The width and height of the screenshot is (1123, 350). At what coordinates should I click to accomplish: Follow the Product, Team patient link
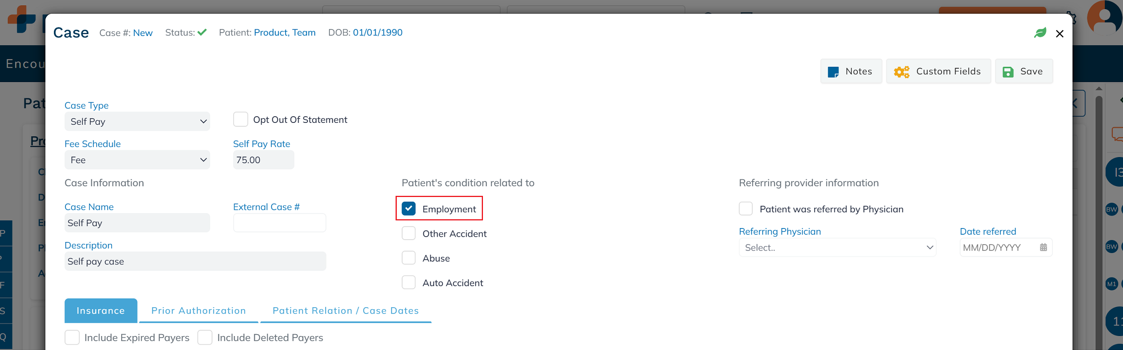[285, 32]
